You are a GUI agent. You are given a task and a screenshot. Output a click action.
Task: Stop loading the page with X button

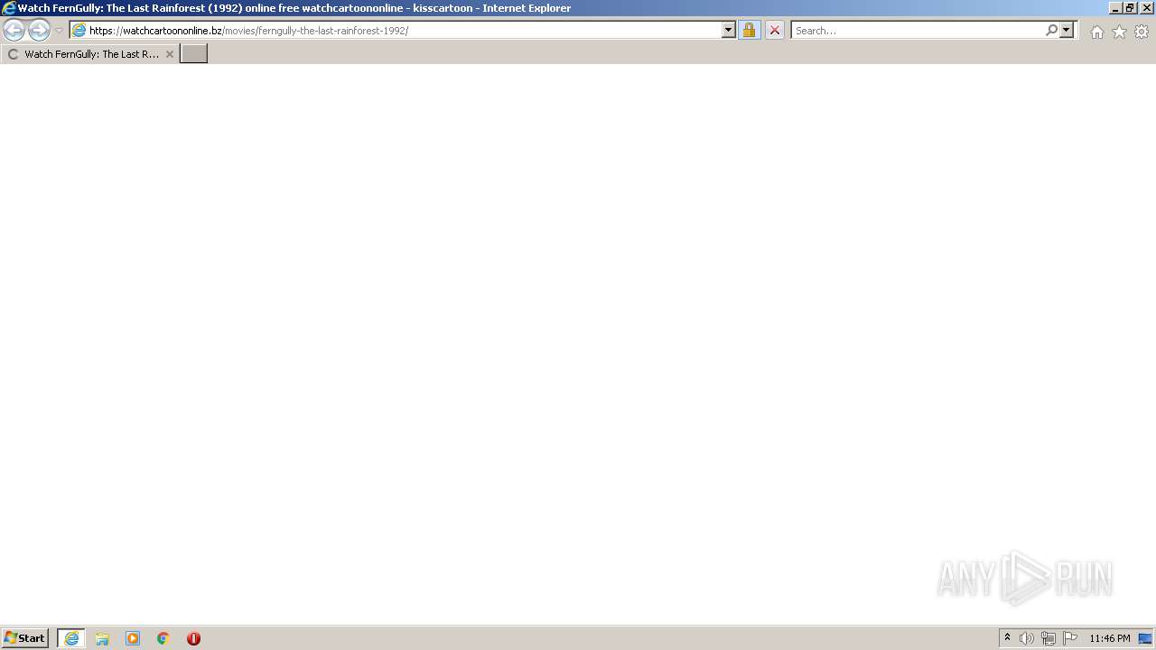tap(774, 31)
